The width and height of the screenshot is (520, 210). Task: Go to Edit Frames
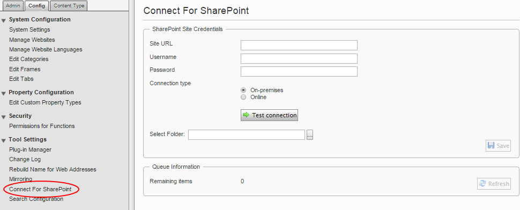[x=25, y=69]
